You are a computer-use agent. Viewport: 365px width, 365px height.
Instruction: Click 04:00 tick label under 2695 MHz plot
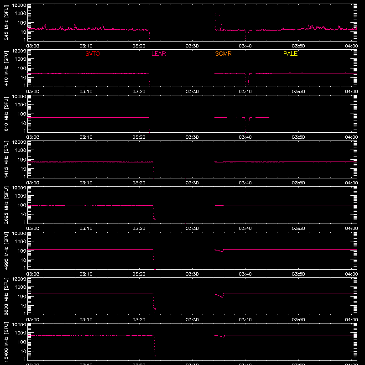(351, 229)
